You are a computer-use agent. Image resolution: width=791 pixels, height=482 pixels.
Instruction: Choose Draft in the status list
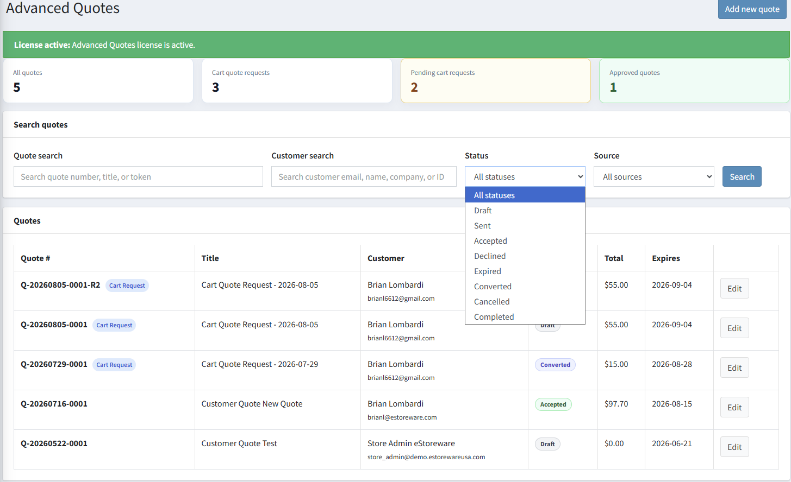point(525,210)
